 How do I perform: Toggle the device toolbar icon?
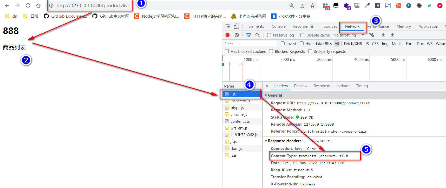[x=237, y=26]
